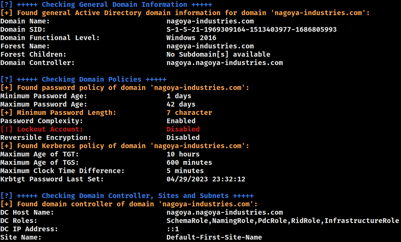Viewport: 401px width, 242px height.
Task: Click the 'Reversible Encryption:' label
Action: (46, 138)
